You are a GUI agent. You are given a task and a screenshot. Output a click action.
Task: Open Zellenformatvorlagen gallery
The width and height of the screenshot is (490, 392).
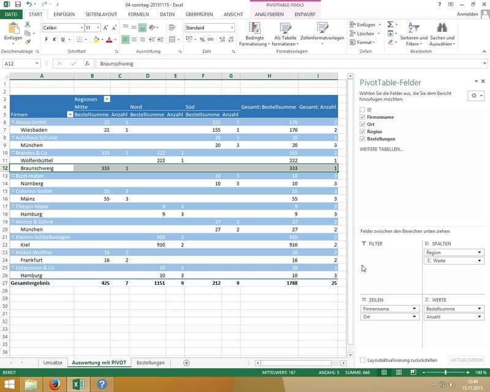point(322,28)
